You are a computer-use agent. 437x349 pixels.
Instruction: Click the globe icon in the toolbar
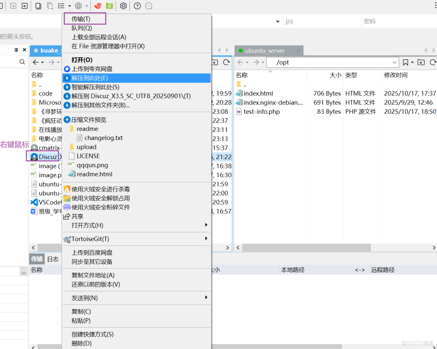click(x=78, y=6)
